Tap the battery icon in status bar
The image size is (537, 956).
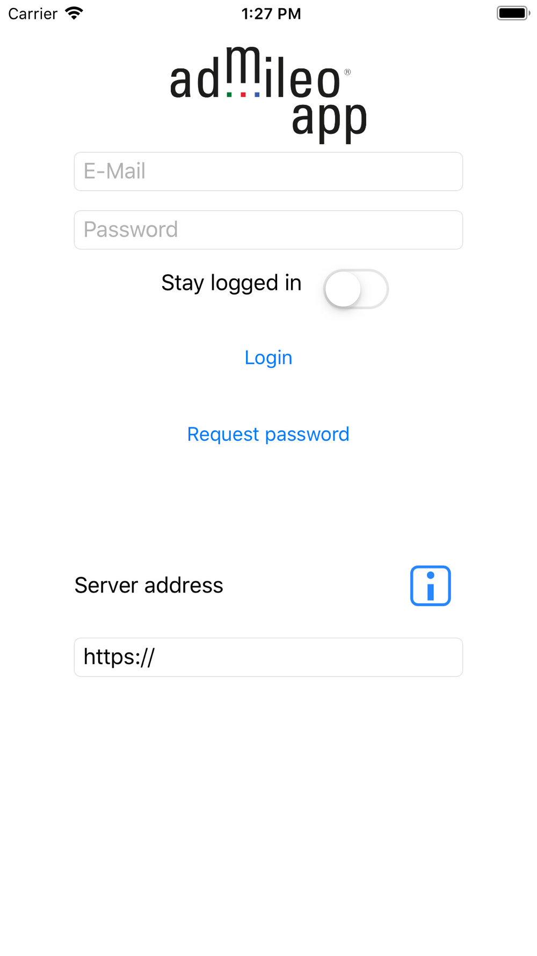(513, 13)
